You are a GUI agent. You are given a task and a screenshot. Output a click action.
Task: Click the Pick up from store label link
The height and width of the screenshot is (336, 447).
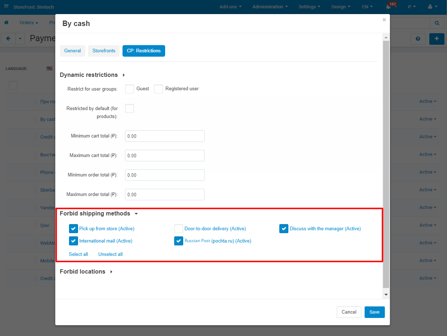coord(107,229)
